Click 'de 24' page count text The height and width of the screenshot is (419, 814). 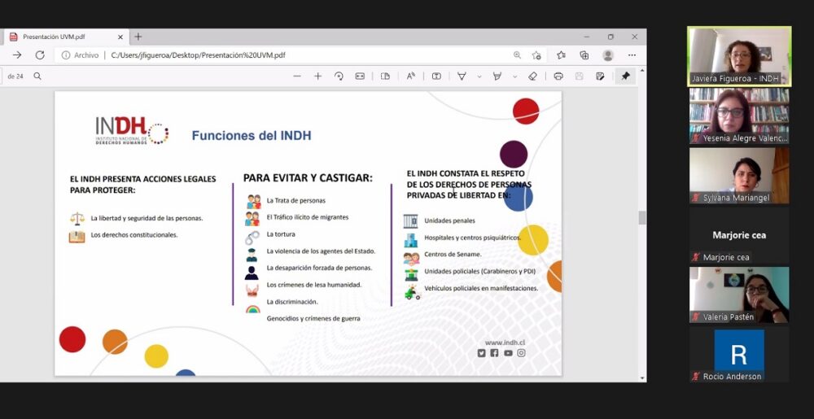click(x=15, y=76)
